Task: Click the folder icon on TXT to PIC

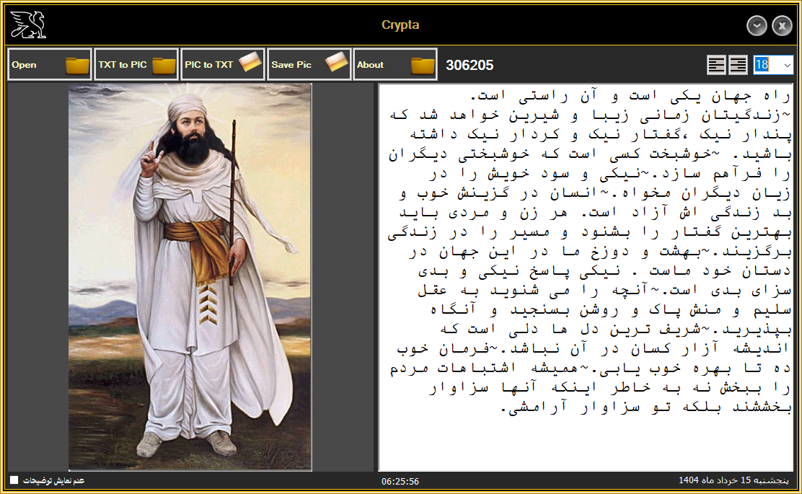Action: (x=164, y=66)
